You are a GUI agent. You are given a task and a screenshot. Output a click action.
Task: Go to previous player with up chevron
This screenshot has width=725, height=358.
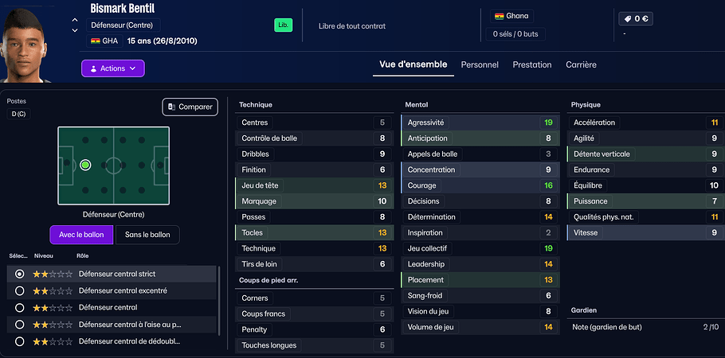(75, 20)
